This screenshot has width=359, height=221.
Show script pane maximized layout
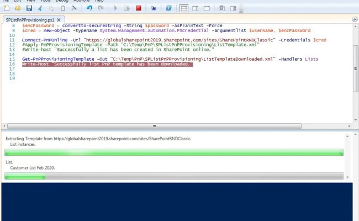click(207, 8)
